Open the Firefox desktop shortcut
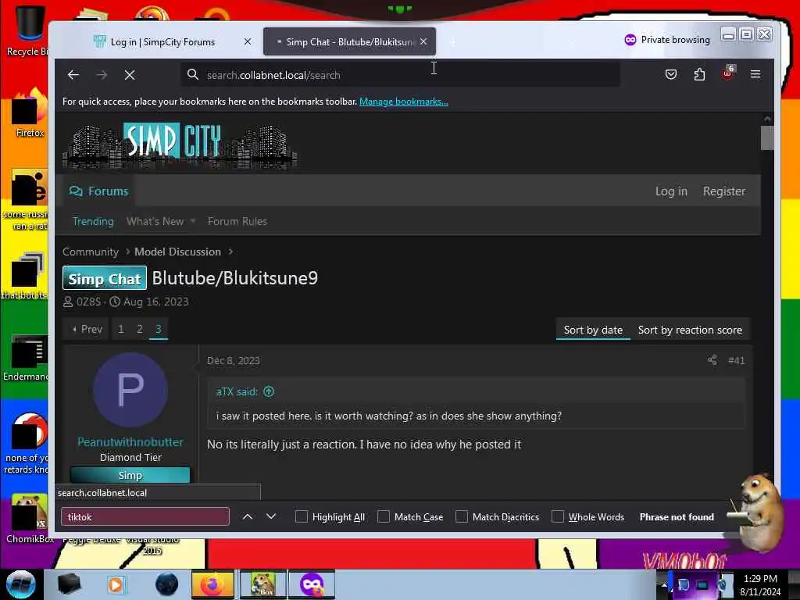This screenshot has height=600, width=800. tap(30, 113)
